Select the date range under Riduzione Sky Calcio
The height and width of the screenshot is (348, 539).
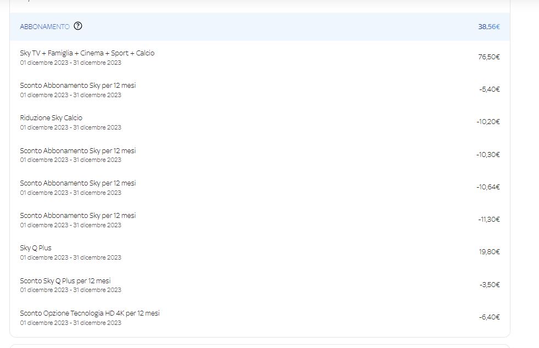coord(70,127)
